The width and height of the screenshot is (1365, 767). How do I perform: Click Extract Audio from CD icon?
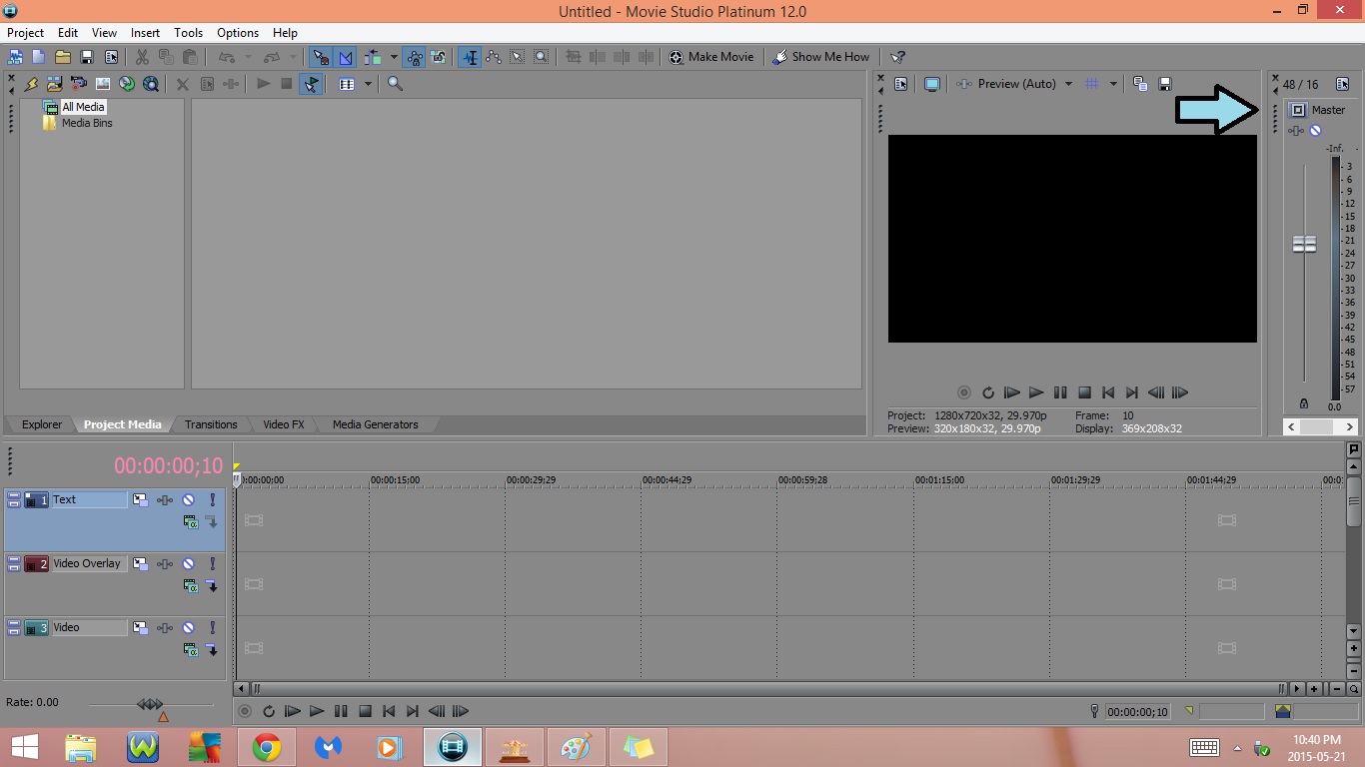pos(127,84)
